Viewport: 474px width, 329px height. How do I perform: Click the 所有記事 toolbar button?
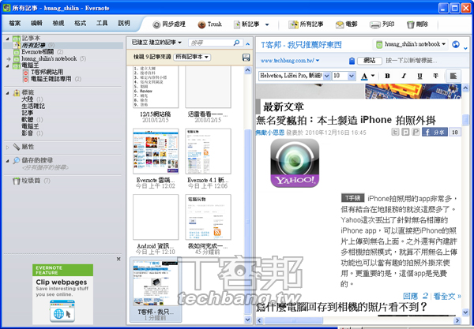coord(306,24)
